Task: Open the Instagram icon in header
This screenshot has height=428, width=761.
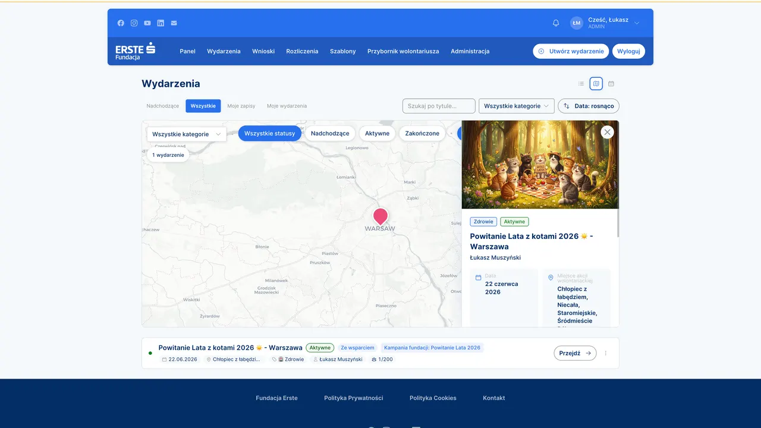Action: [134, 23]
